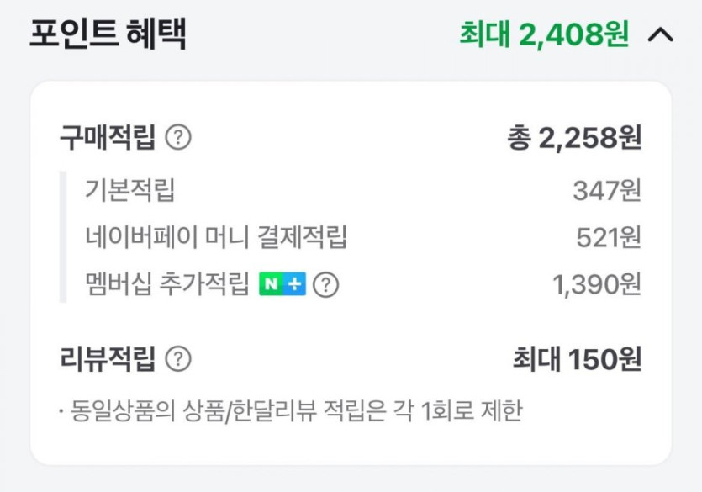Screen dimensions: 702x492
Task: Select the 구매적립 label
Action: (107, 137)
